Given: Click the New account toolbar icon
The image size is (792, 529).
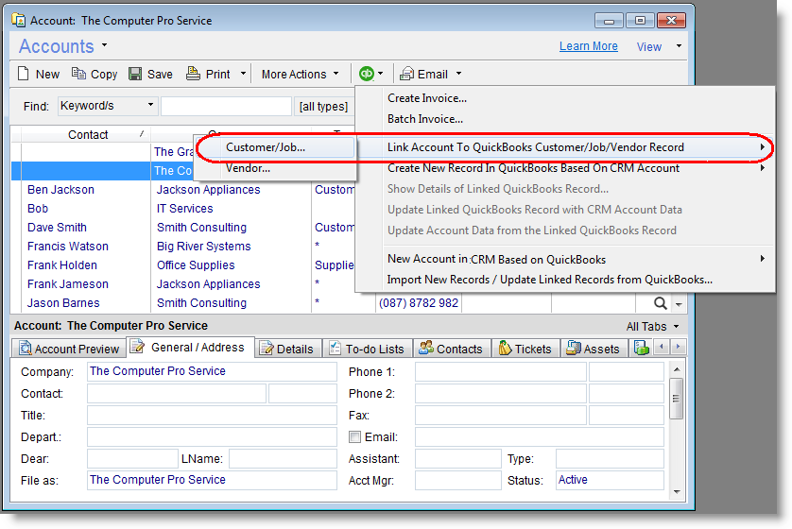Looking at the screenshot, I should (x=26, y=74).
